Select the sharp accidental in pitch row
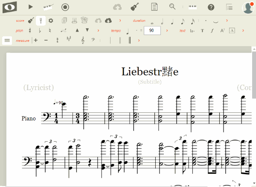The width and height of the screenshot is (256, 187). pos(30,30)
